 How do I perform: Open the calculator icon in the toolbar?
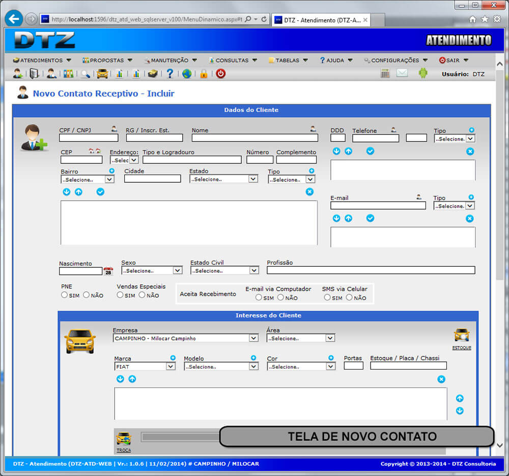[x=385, y=73]
